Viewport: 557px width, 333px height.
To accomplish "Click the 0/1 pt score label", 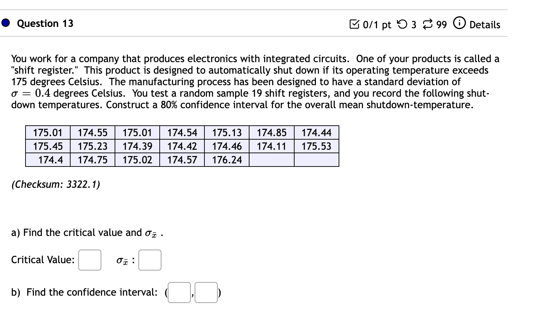I will click(377, 24).
